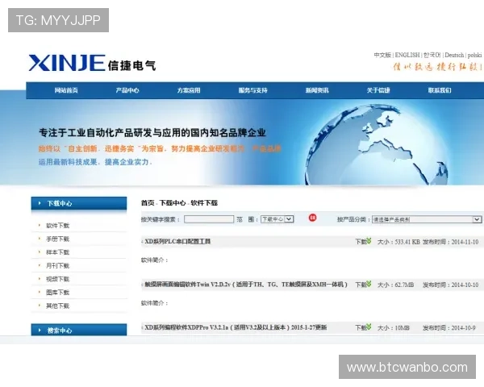484x387 pixels.
Task: Click 下载 text for XDPPro V3.2.1a
Action: 361,328
